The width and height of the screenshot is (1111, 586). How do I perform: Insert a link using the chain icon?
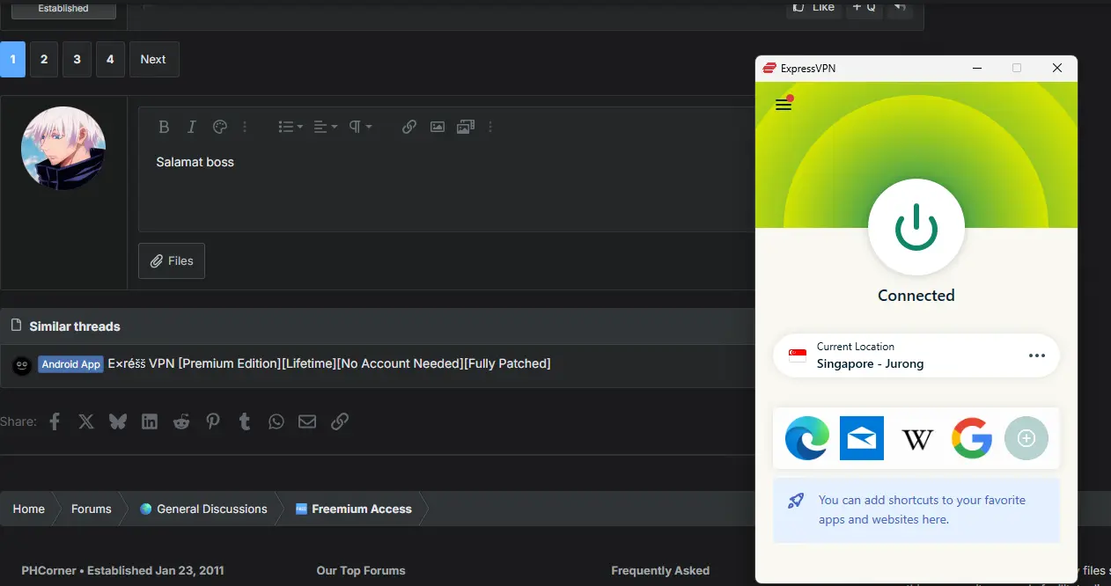(409, 127)
